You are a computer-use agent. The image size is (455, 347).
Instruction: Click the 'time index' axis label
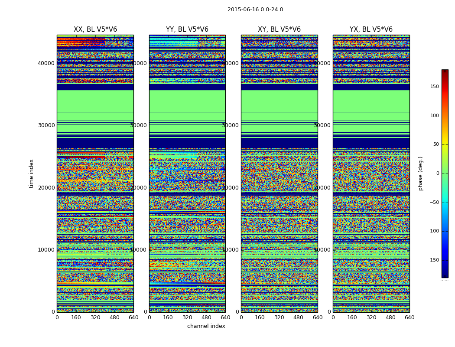click(31, 173)
